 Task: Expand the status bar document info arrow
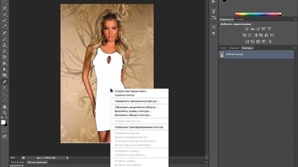click(x=67, y=158)
